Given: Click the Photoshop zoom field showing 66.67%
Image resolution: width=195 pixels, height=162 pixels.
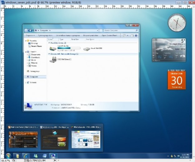Looking at the screenshot, I should tap(6, 160).
